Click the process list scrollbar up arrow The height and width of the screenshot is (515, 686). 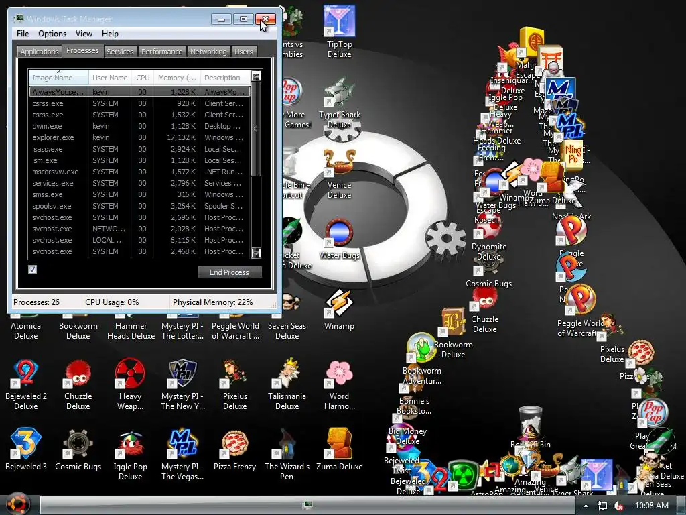[x=257, y=75]
